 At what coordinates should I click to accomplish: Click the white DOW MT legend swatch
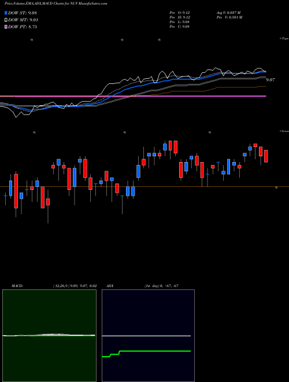(x=6, y=20)
